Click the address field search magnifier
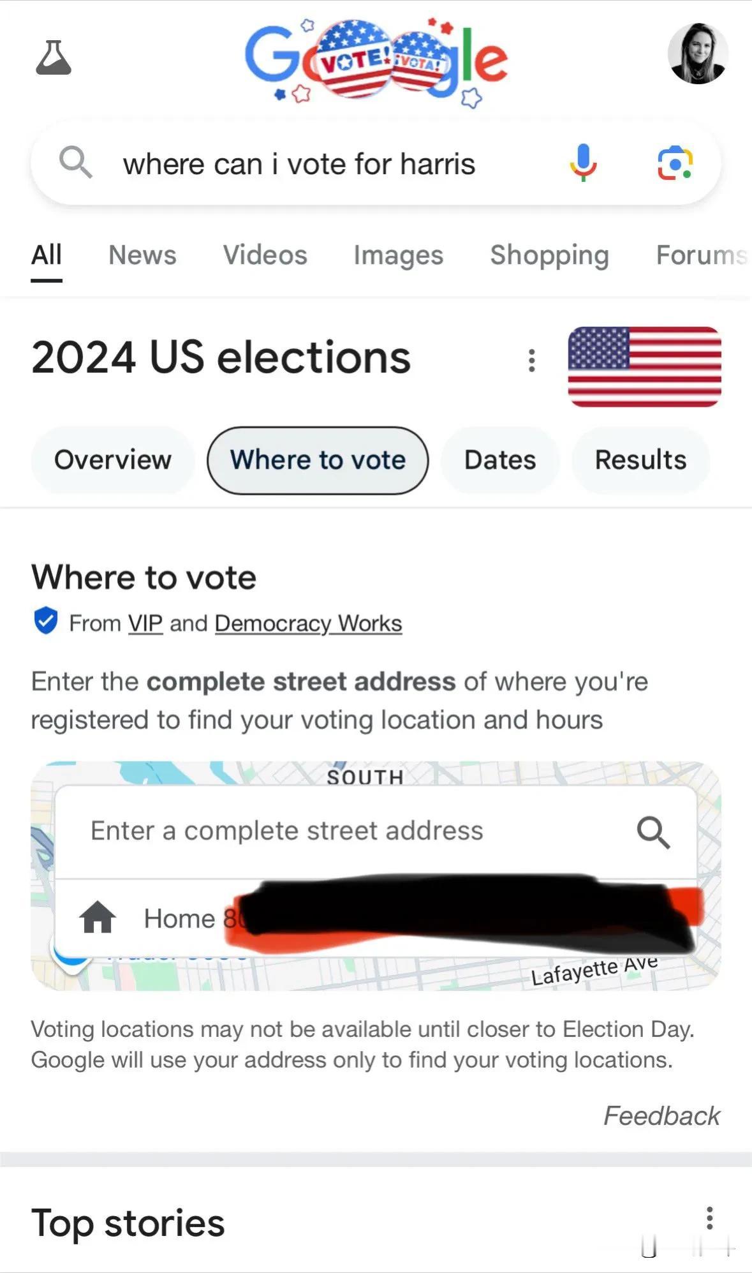Image resolution: width=752 pixels, height=1273 pixels. 654,832
